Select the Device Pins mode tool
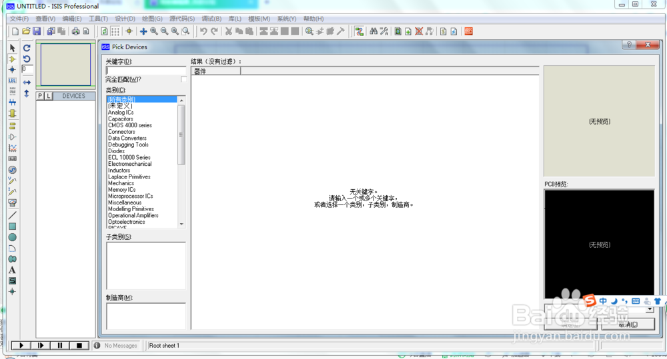This screenshot has width=667, height=359. point(12,137)
